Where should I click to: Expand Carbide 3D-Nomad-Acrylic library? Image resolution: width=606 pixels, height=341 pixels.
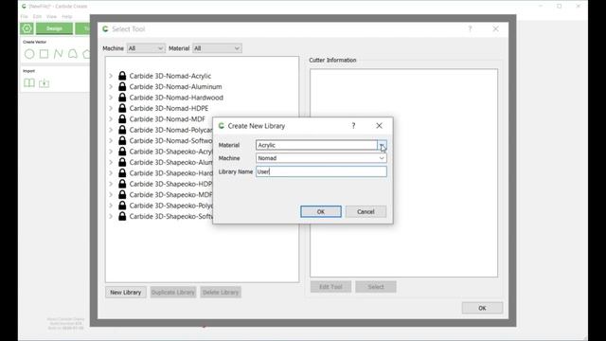click(111, 76)
